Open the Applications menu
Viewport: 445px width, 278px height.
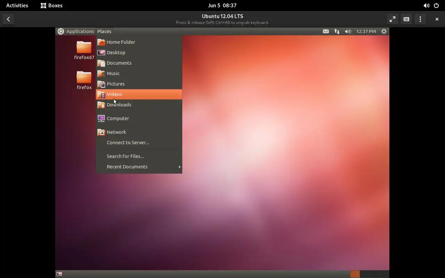click(x=80, y=31)
